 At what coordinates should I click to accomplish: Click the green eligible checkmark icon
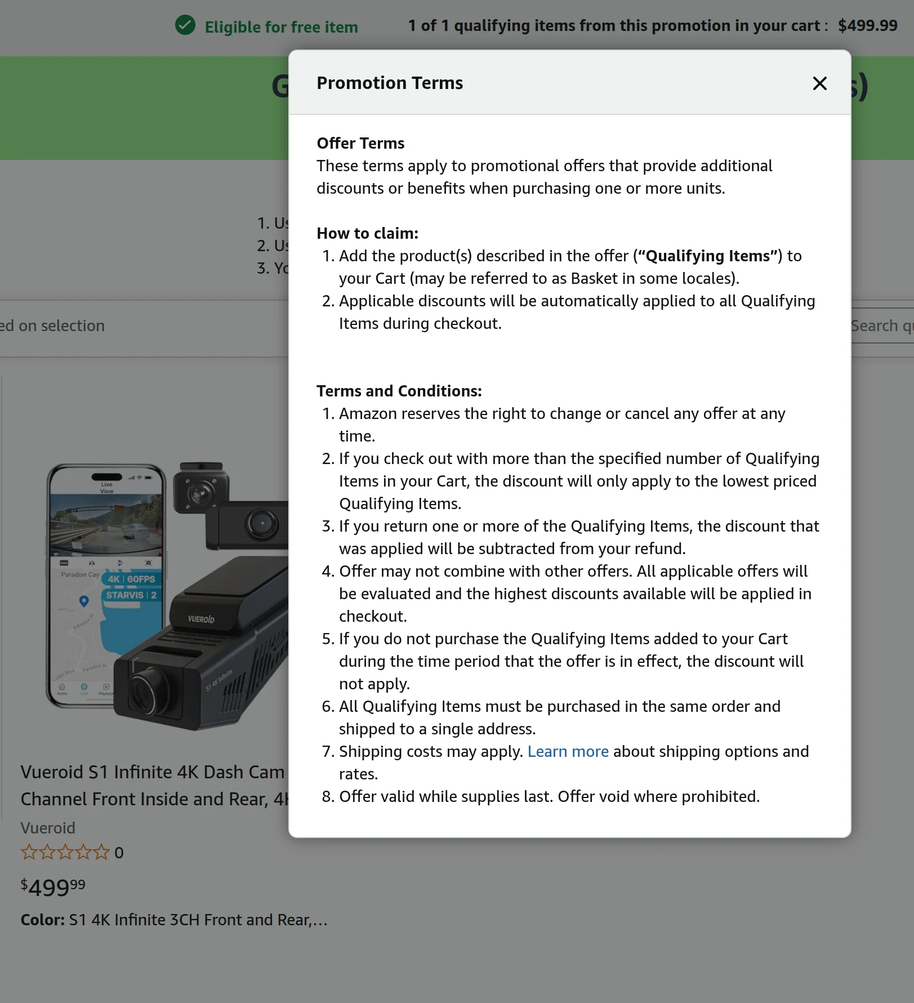tap(185, 25)
